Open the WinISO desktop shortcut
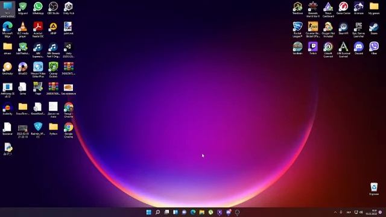Viewport: 386px width, 217px height. (23, 68)
